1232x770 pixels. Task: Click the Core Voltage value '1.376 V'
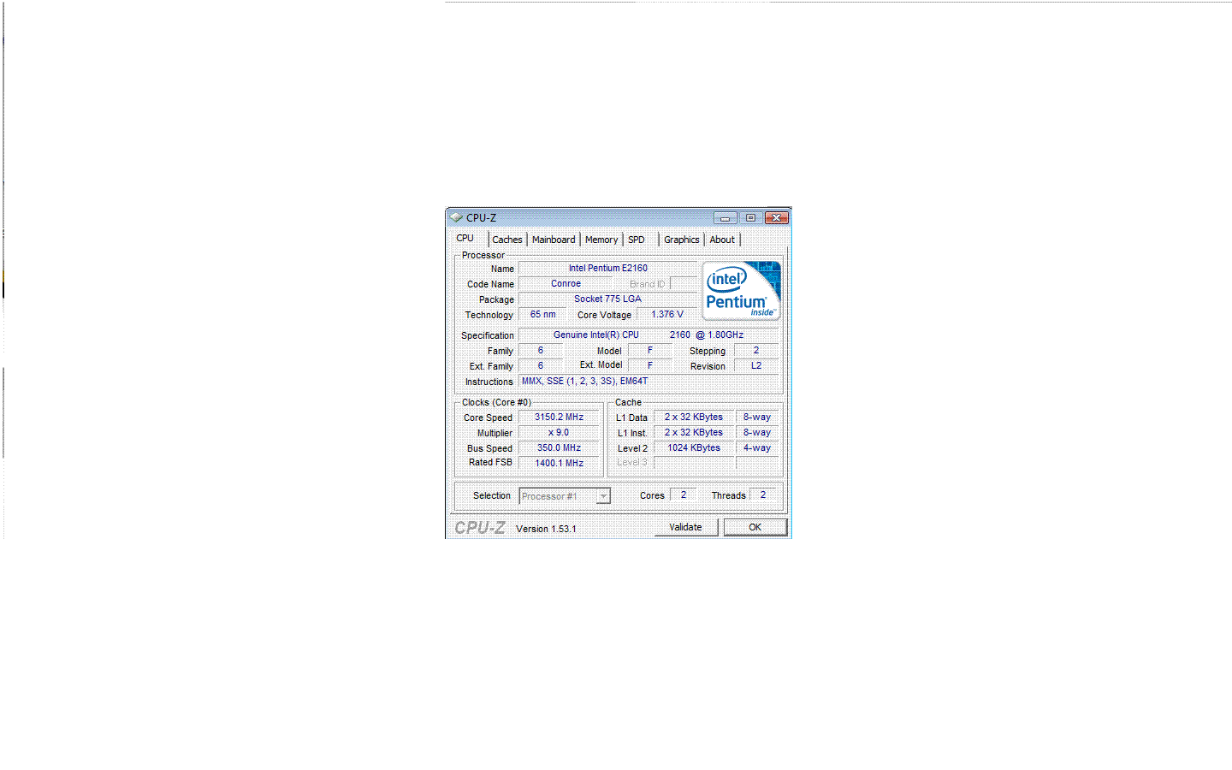click(x=666, y=314)
